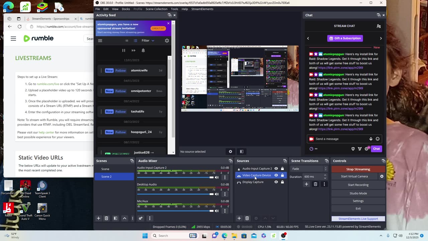Open Mic/Aux mixer options menu
The height and width of the screenshot is (241, 428).
click(x=225, y=211)
